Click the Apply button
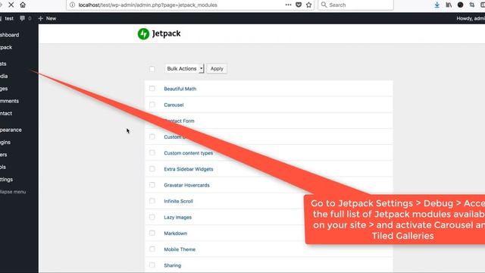Viewport: 485px width, 273px height. click(x=217, y=69)
